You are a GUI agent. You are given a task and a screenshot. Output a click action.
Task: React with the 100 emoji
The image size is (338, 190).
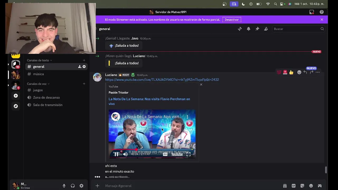point(279,72)
